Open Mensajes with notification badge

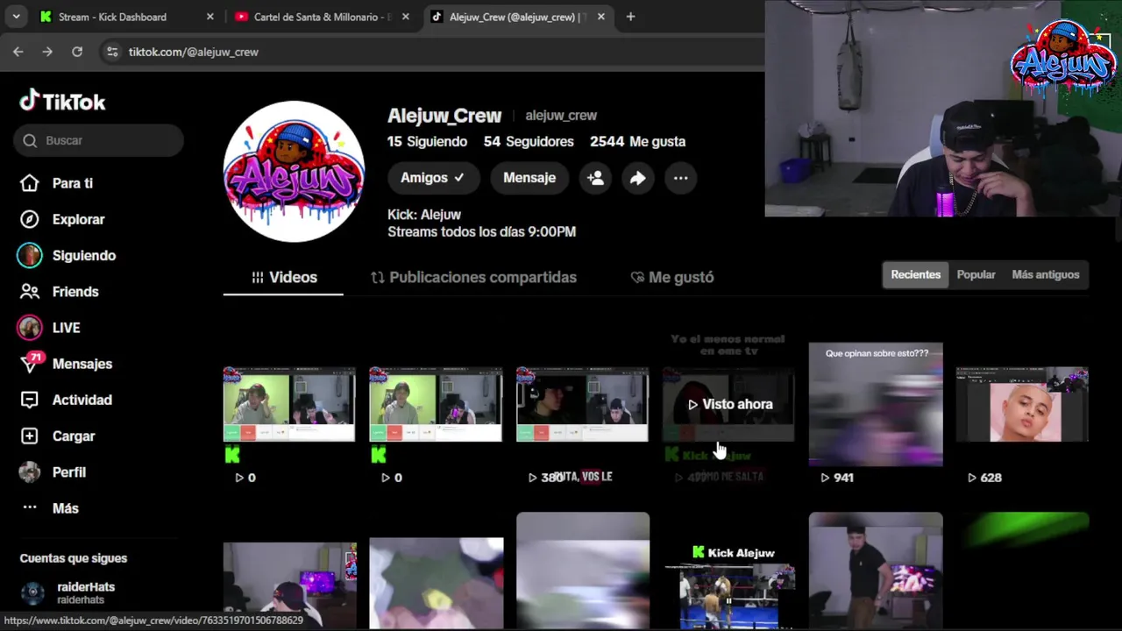click(x=68, y=364)
